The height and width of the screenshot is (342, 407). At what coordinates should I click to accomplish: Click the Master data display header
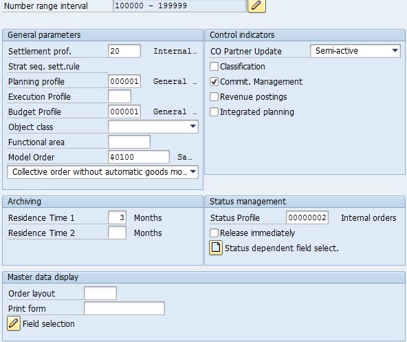tap(203, 277)
